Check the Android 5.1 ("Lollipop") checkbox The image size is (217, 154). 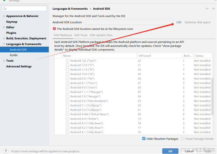[x=67, y=105]
